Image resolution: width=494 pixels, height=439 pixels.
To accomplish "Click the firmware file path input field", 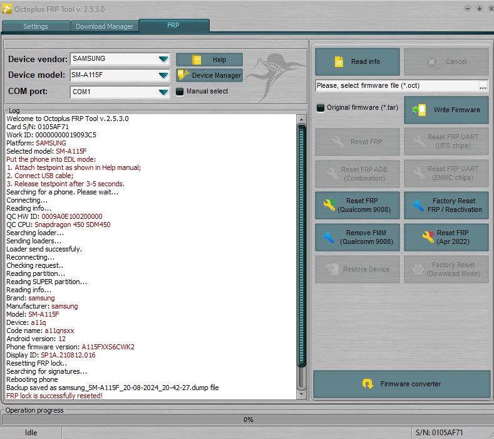I will coord(397,85).
